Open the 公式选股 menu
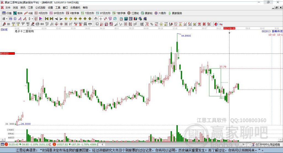Viewport: 283px width, 153px height. (40, 7)
